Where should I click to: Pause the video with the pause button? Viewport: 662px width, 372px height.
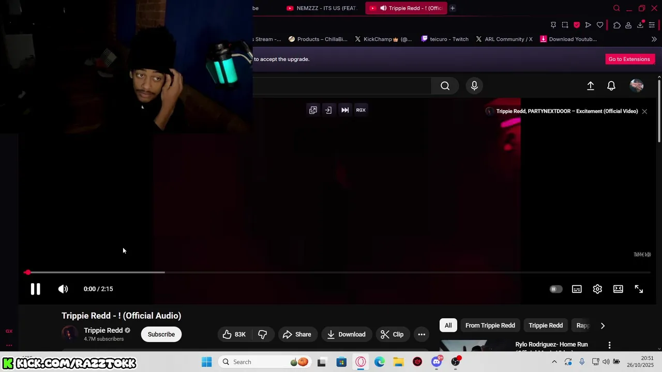pyautogui.click(x=35, y=289)
